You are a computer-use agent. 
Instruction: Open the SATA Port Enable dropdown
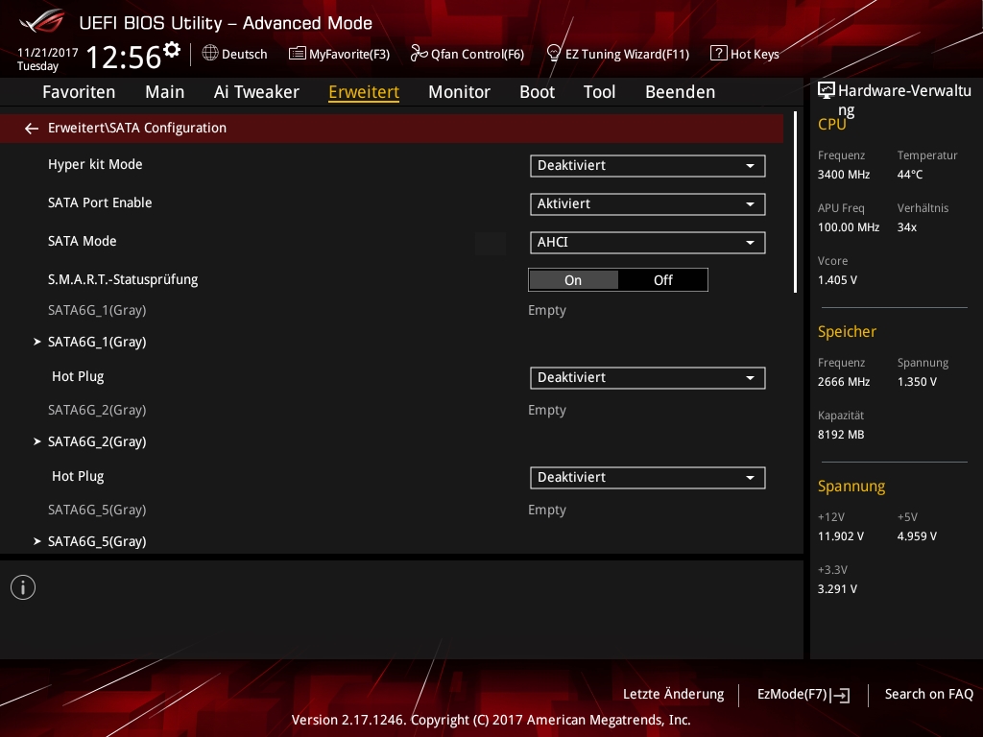(x=647, y=203)
